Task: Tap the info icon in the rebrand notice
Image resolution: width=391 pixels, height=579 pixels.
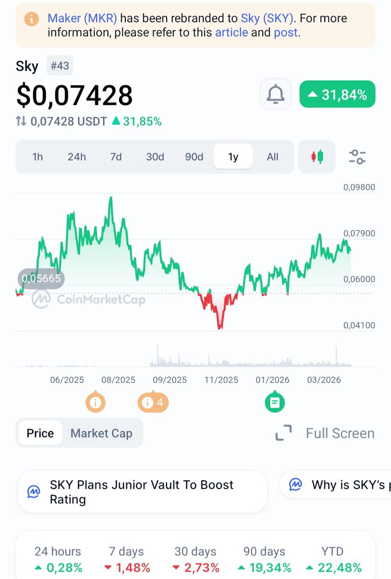Action: pos(32,19)
